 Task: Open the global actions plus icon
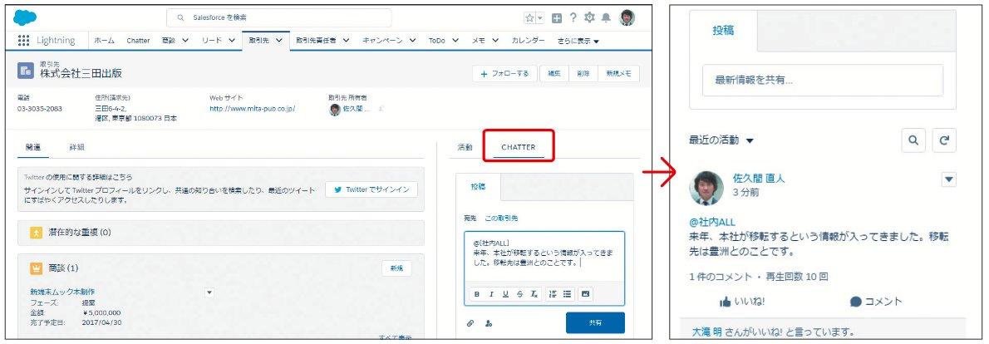click(557, 17)
